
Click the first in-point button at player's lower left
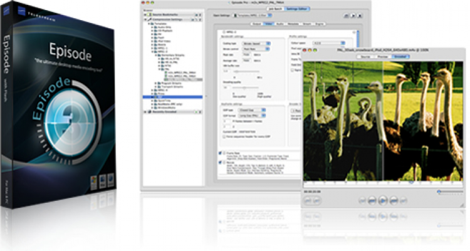click(x=308, y=200)
